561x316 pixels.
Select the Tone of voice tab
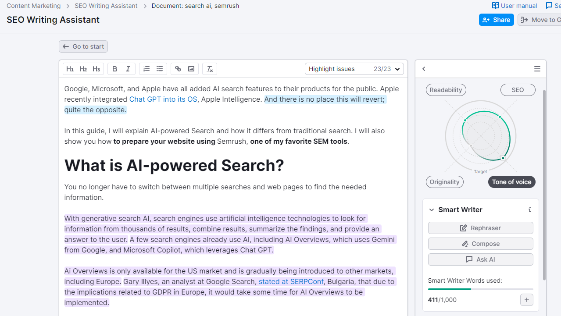pos(511,182)
